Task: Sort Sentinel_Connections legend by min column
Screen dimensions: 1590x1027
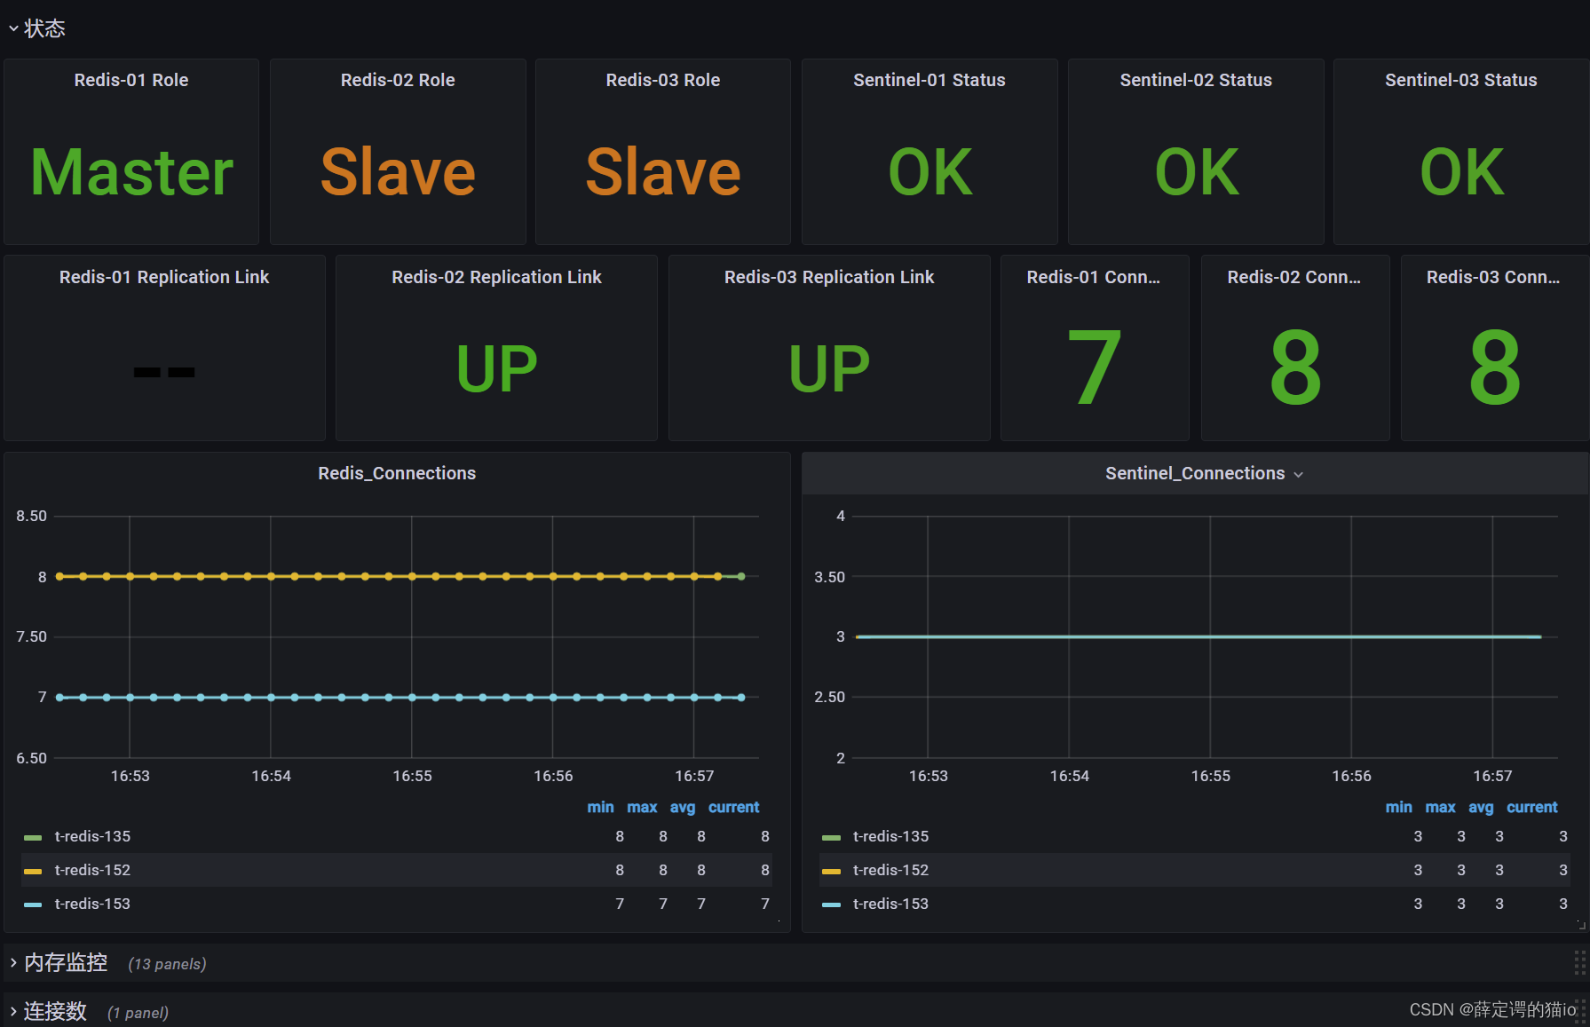Action: tap(1398, 807)
